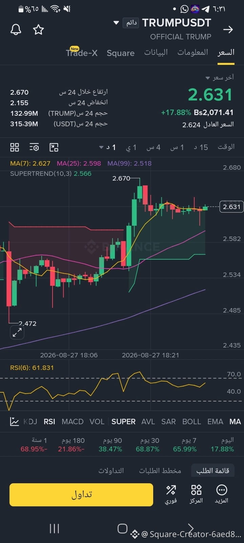Toggle the EMA indicator
The height and width of the screenshot is (543, 244).
215,422
